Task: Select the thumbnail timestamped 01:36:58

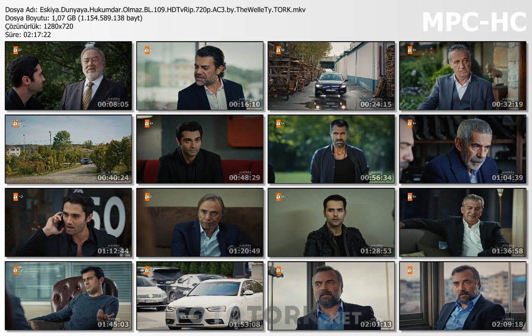Action: [x=463, y=223]
